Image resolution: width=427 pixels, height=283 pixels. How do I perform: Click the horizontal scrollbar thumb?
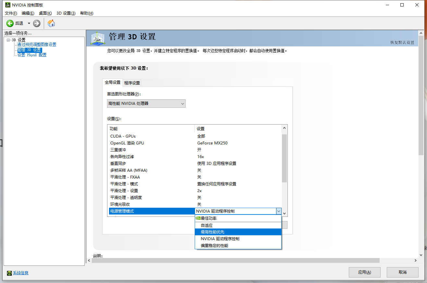[x=236, y=261]
